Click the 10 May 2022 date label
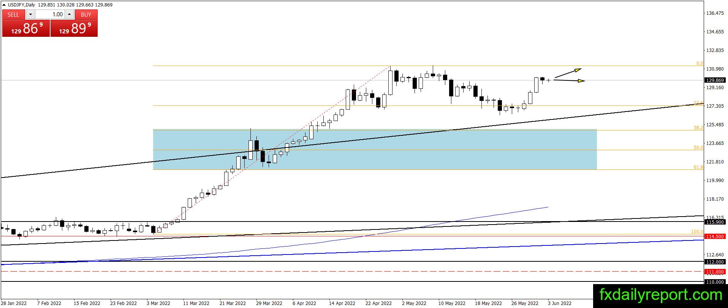Viewport: 728px width, 308px height. click(452, 303)
